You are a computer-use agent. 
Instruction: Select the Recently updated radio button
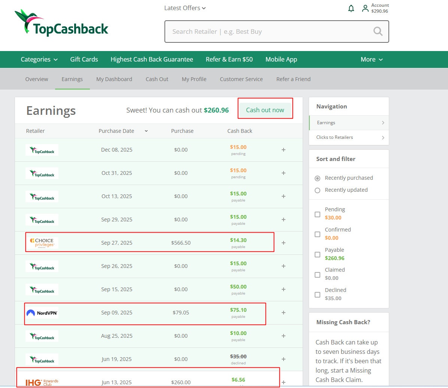pyautogui.click(x=318, y=190)
